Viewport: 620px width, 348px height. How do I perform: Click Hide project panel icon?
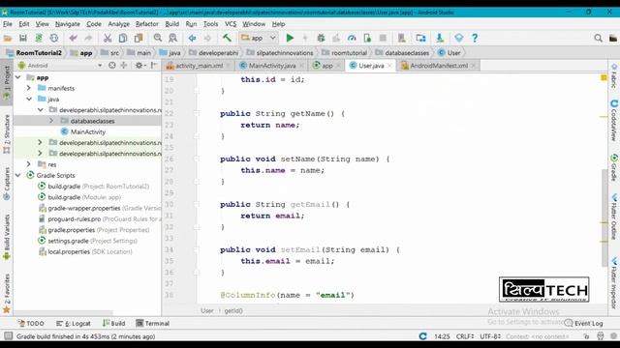point(154,66)
